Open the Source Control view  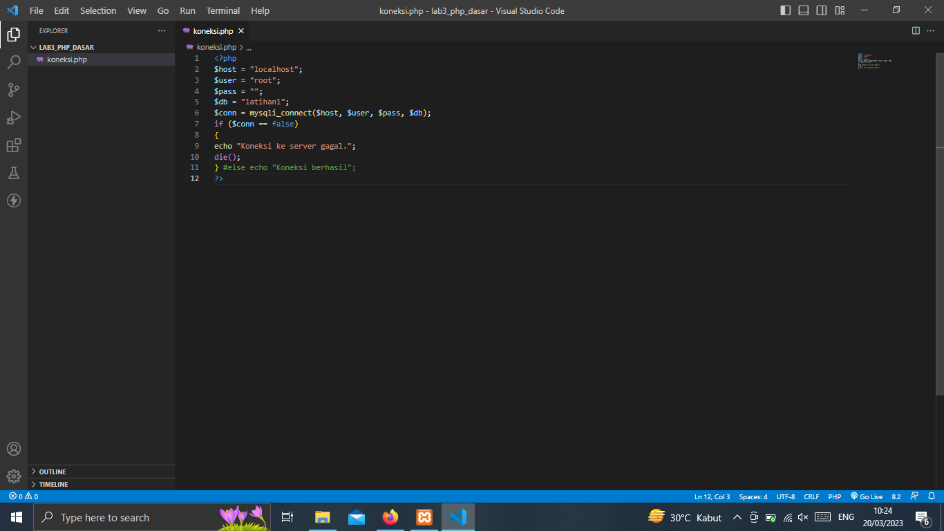tap(14, 90)
